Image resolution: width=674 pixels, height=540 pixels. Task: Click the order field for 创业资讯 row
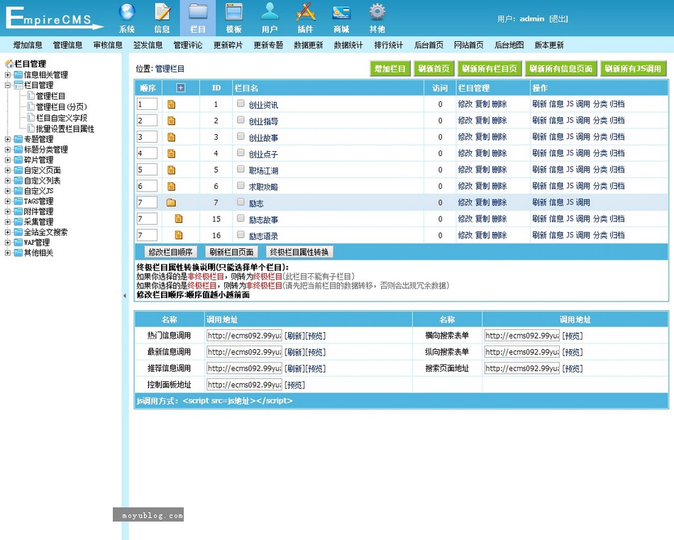click(147, 104)
